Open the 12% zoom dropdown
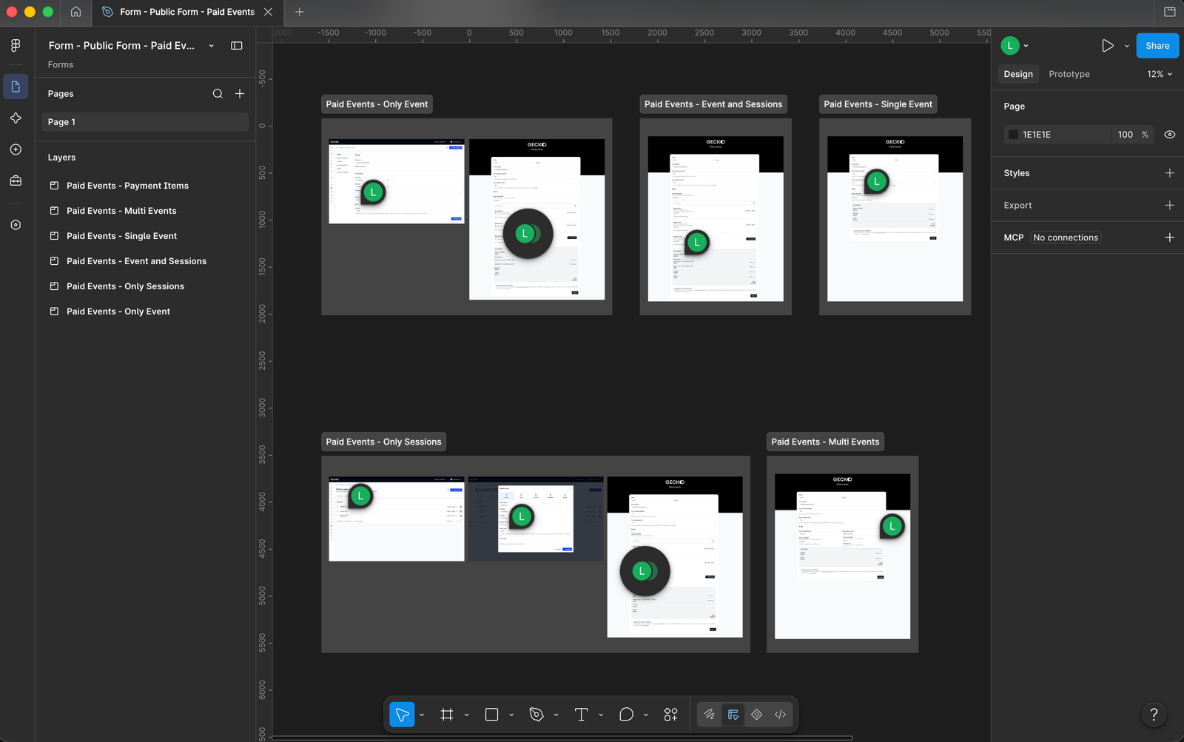 [1160, 74]
